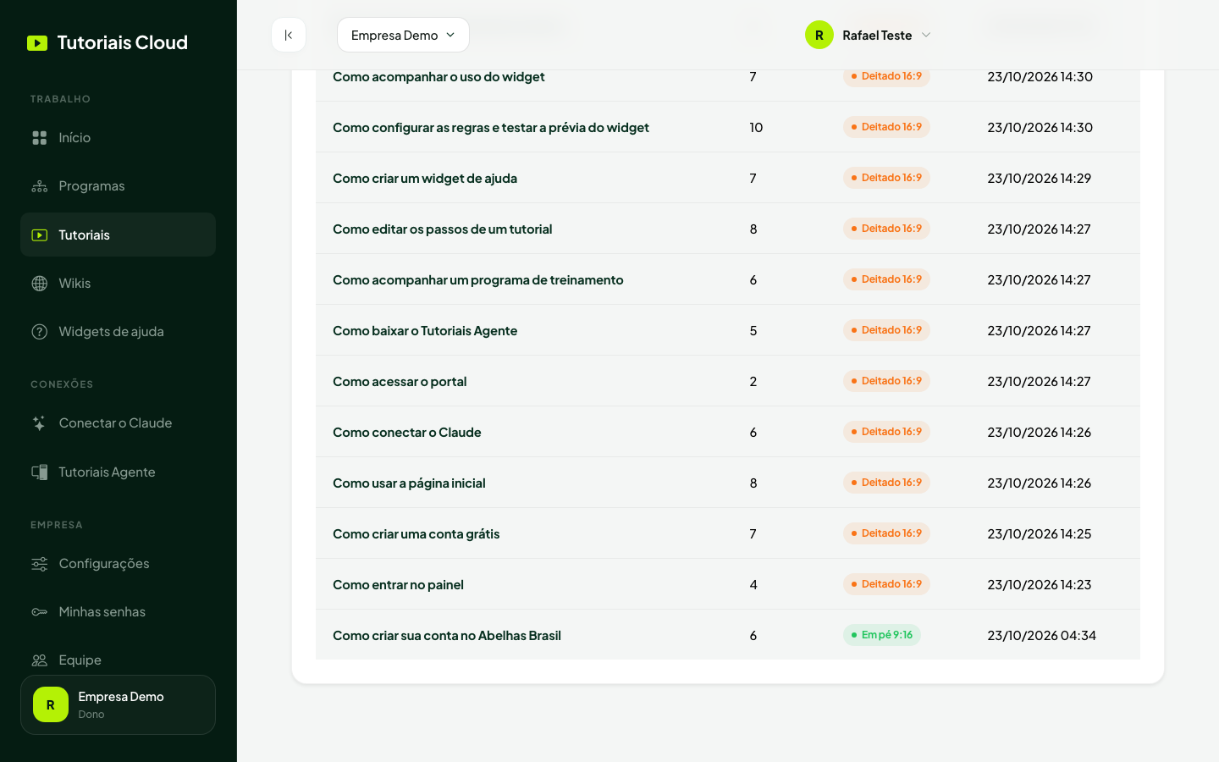Click the Em pé 9:16 format badge
The image size is (1219, 762).
(881, 635)
